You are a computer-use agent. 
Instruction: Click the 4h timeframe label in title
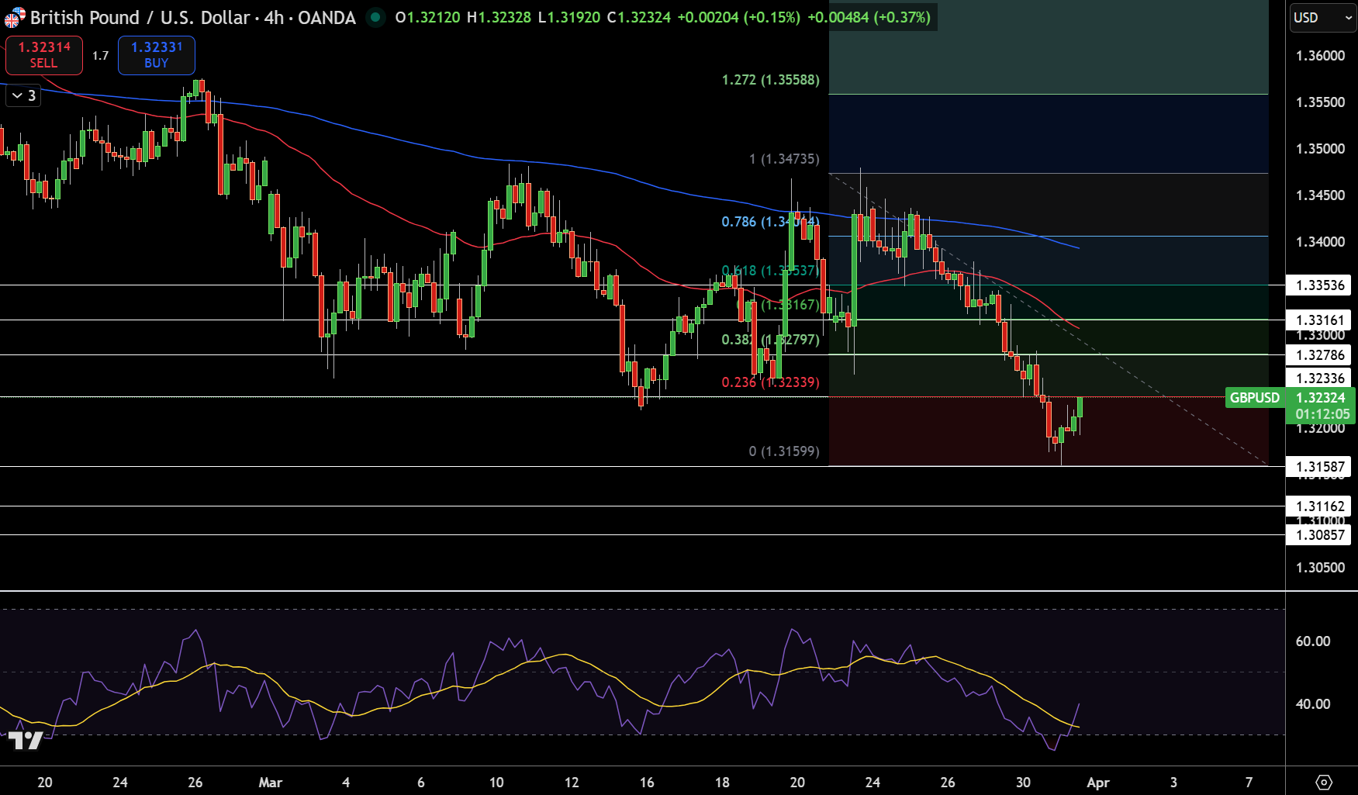pyautogui.click(x=274, y=17)
